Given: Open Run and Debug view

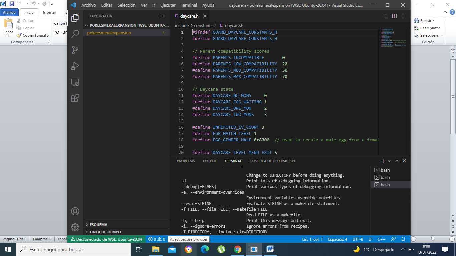Looking at the screenshot, I should pyautogui.click(x=75, y=66).
